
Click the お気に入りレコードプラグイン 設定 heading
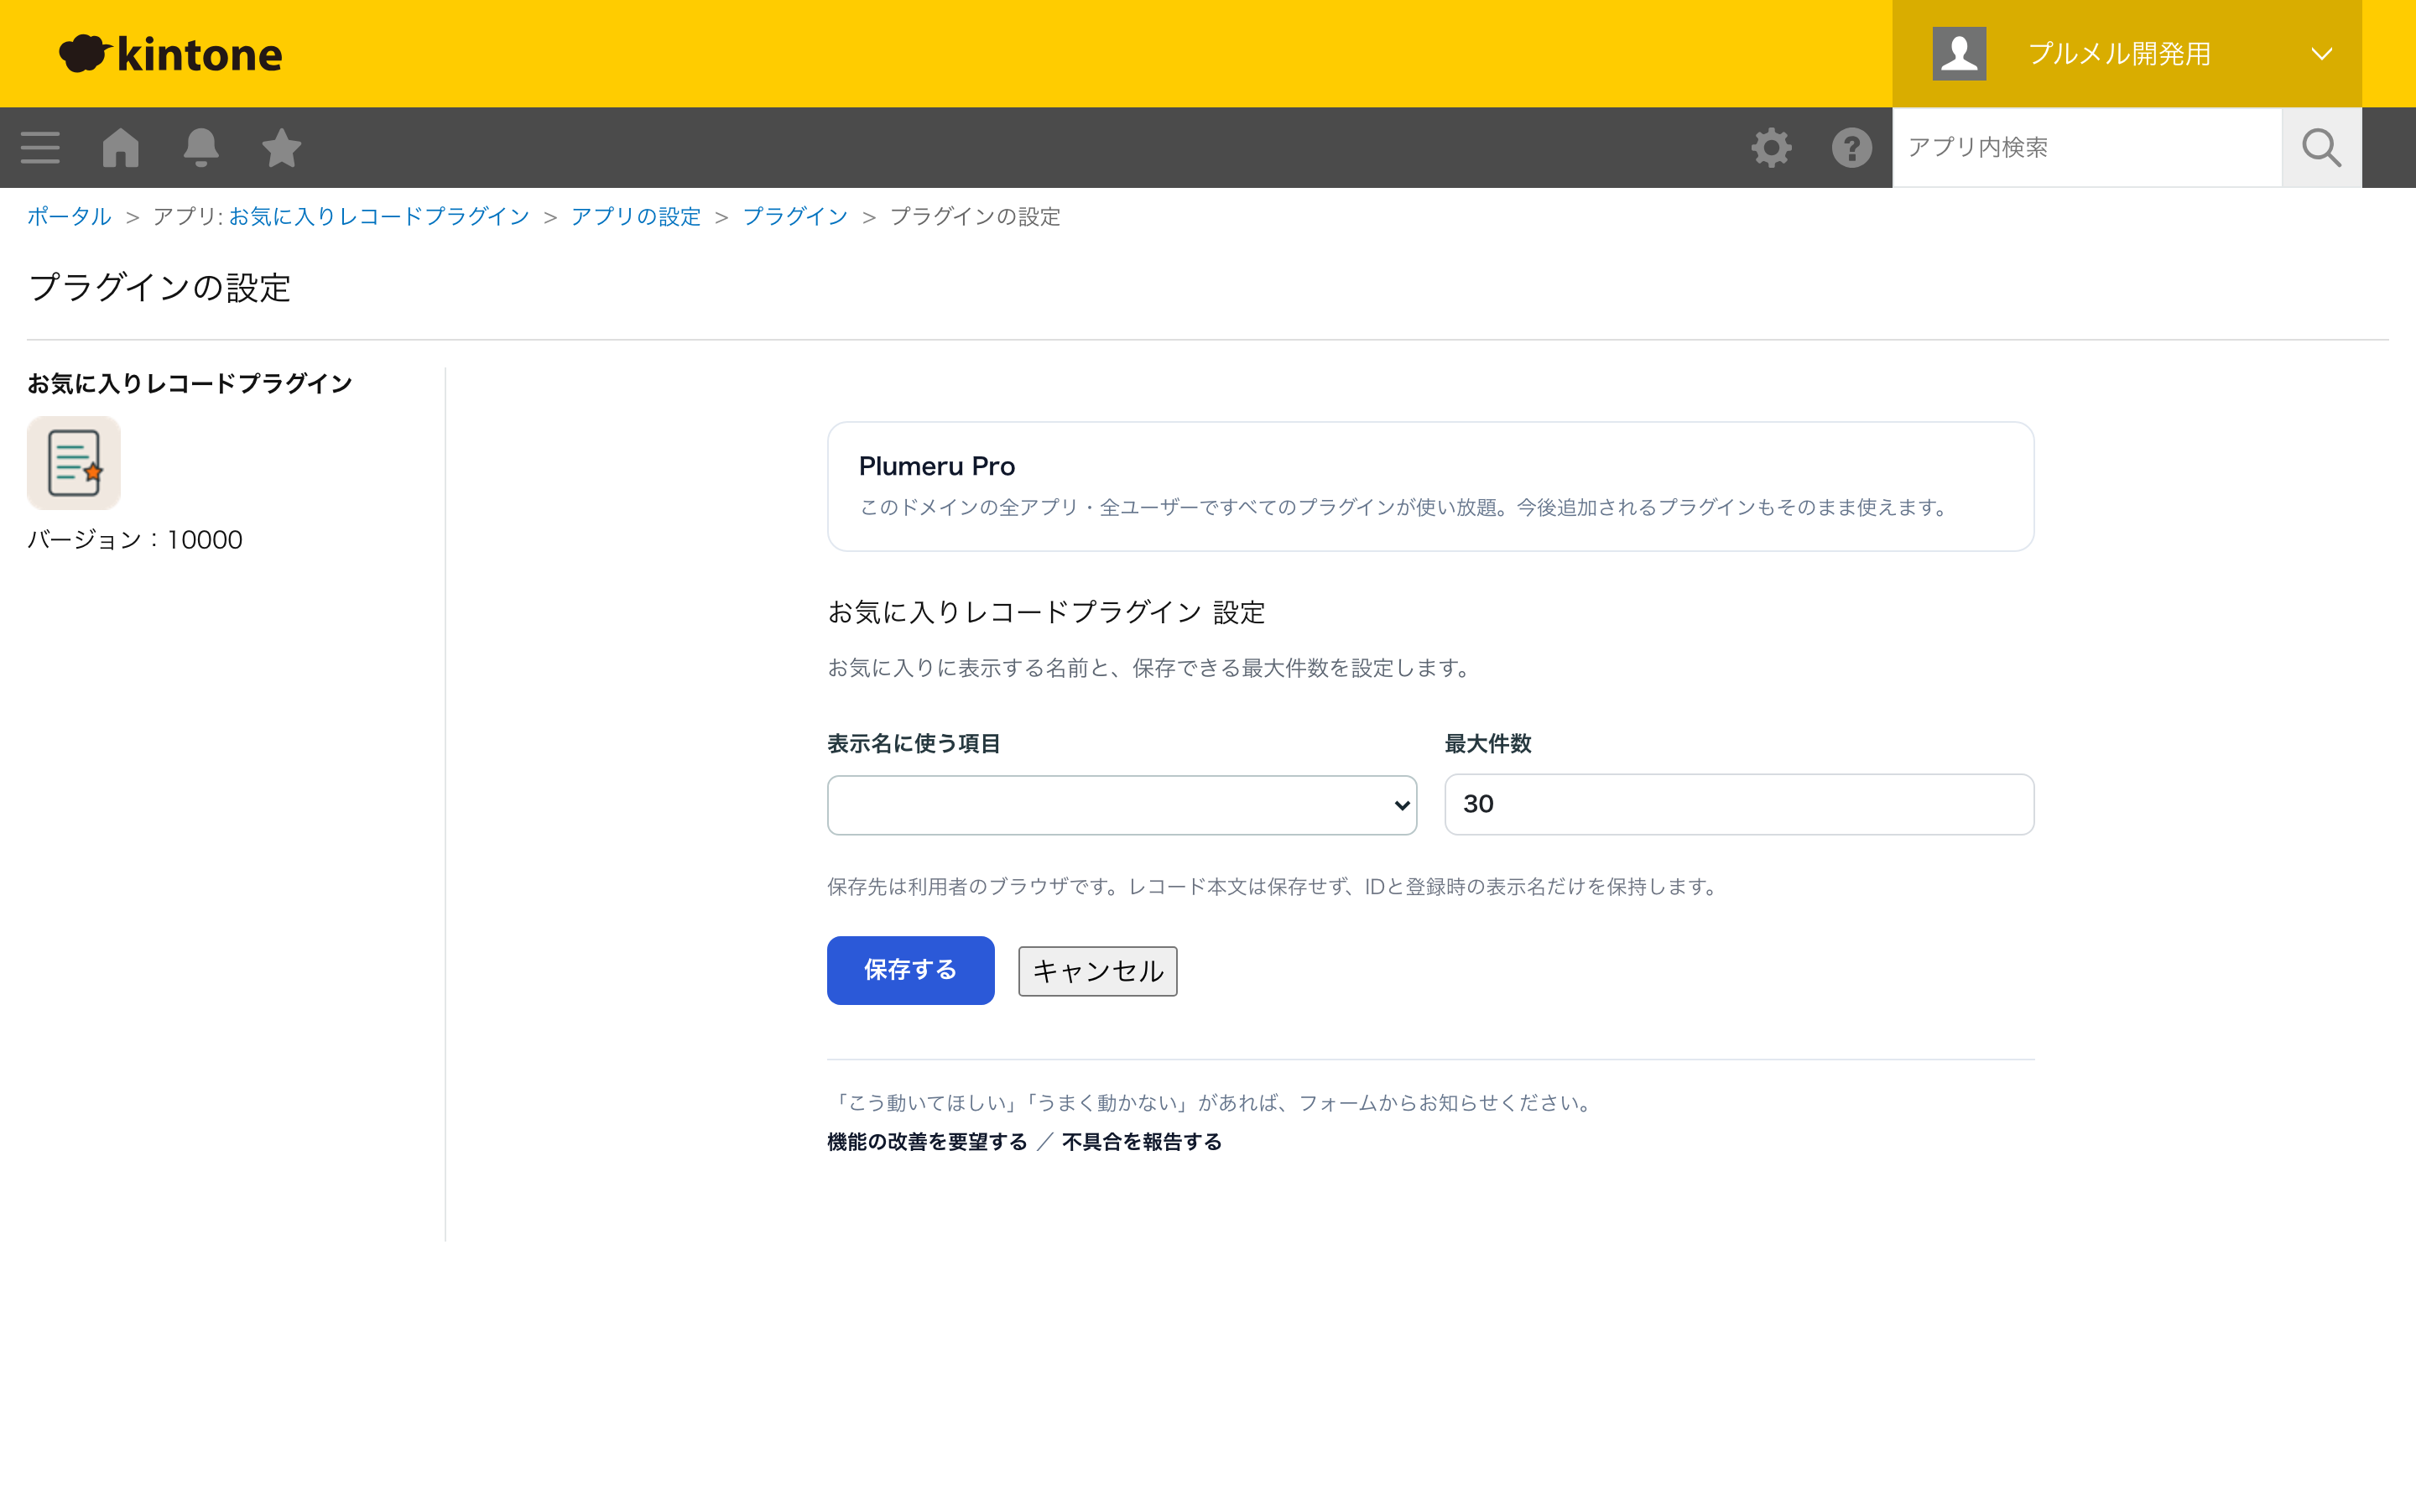[1046, 612]
